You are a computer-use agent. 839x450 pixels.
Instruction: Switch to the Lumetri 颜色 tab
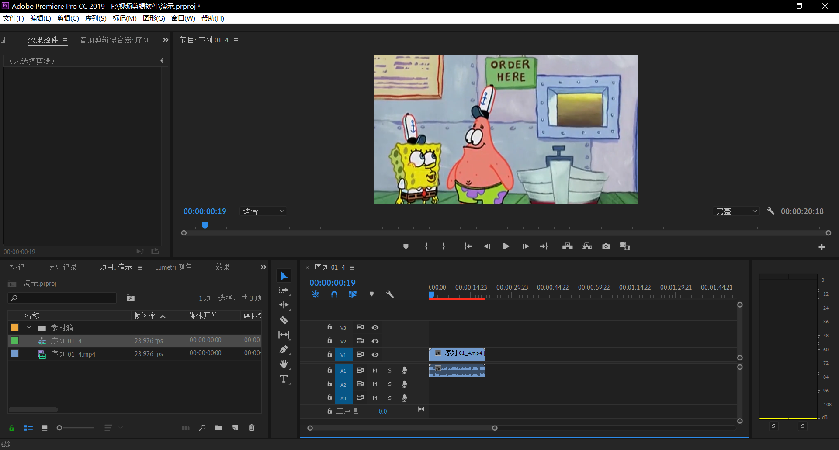173,267
